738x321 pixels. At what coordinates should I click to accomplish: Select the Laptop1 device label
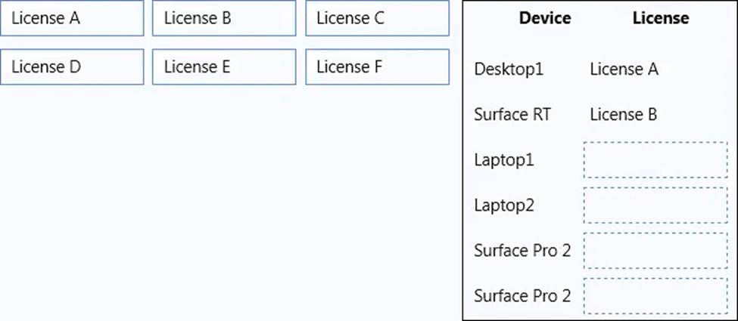(x=504, y=160)
